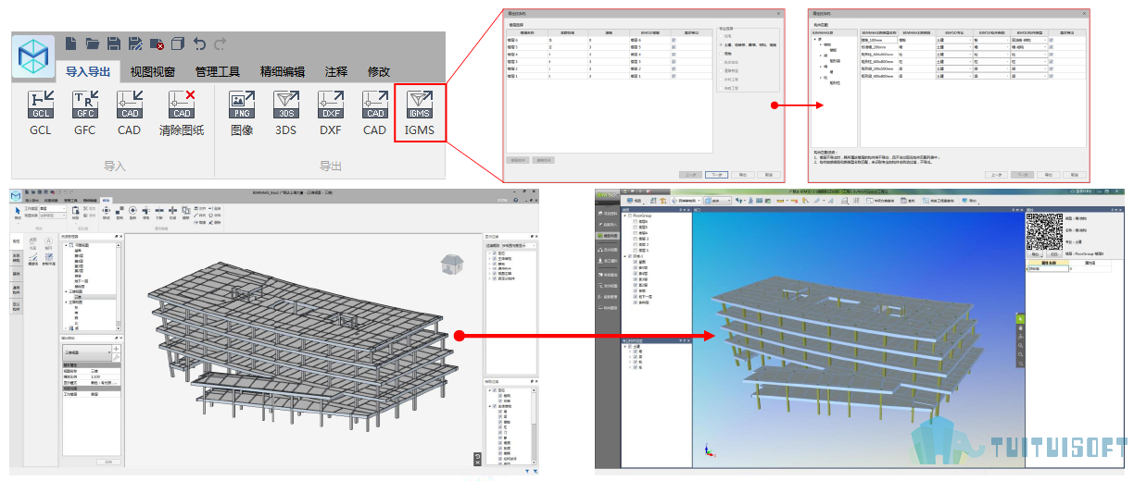Open the 实体 display mode dropdown in BIM5D
Viewport: 1134px width, 481px height.
tap(717, 201)
